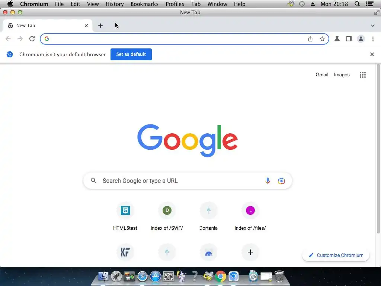Click the Search Google or type a URL box
The height and width of the screenshot is (286, 381).
[x=188, y=181]
